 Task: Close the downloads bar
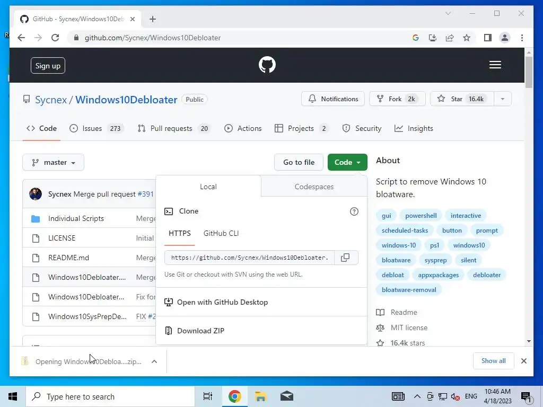click(523, 361)
